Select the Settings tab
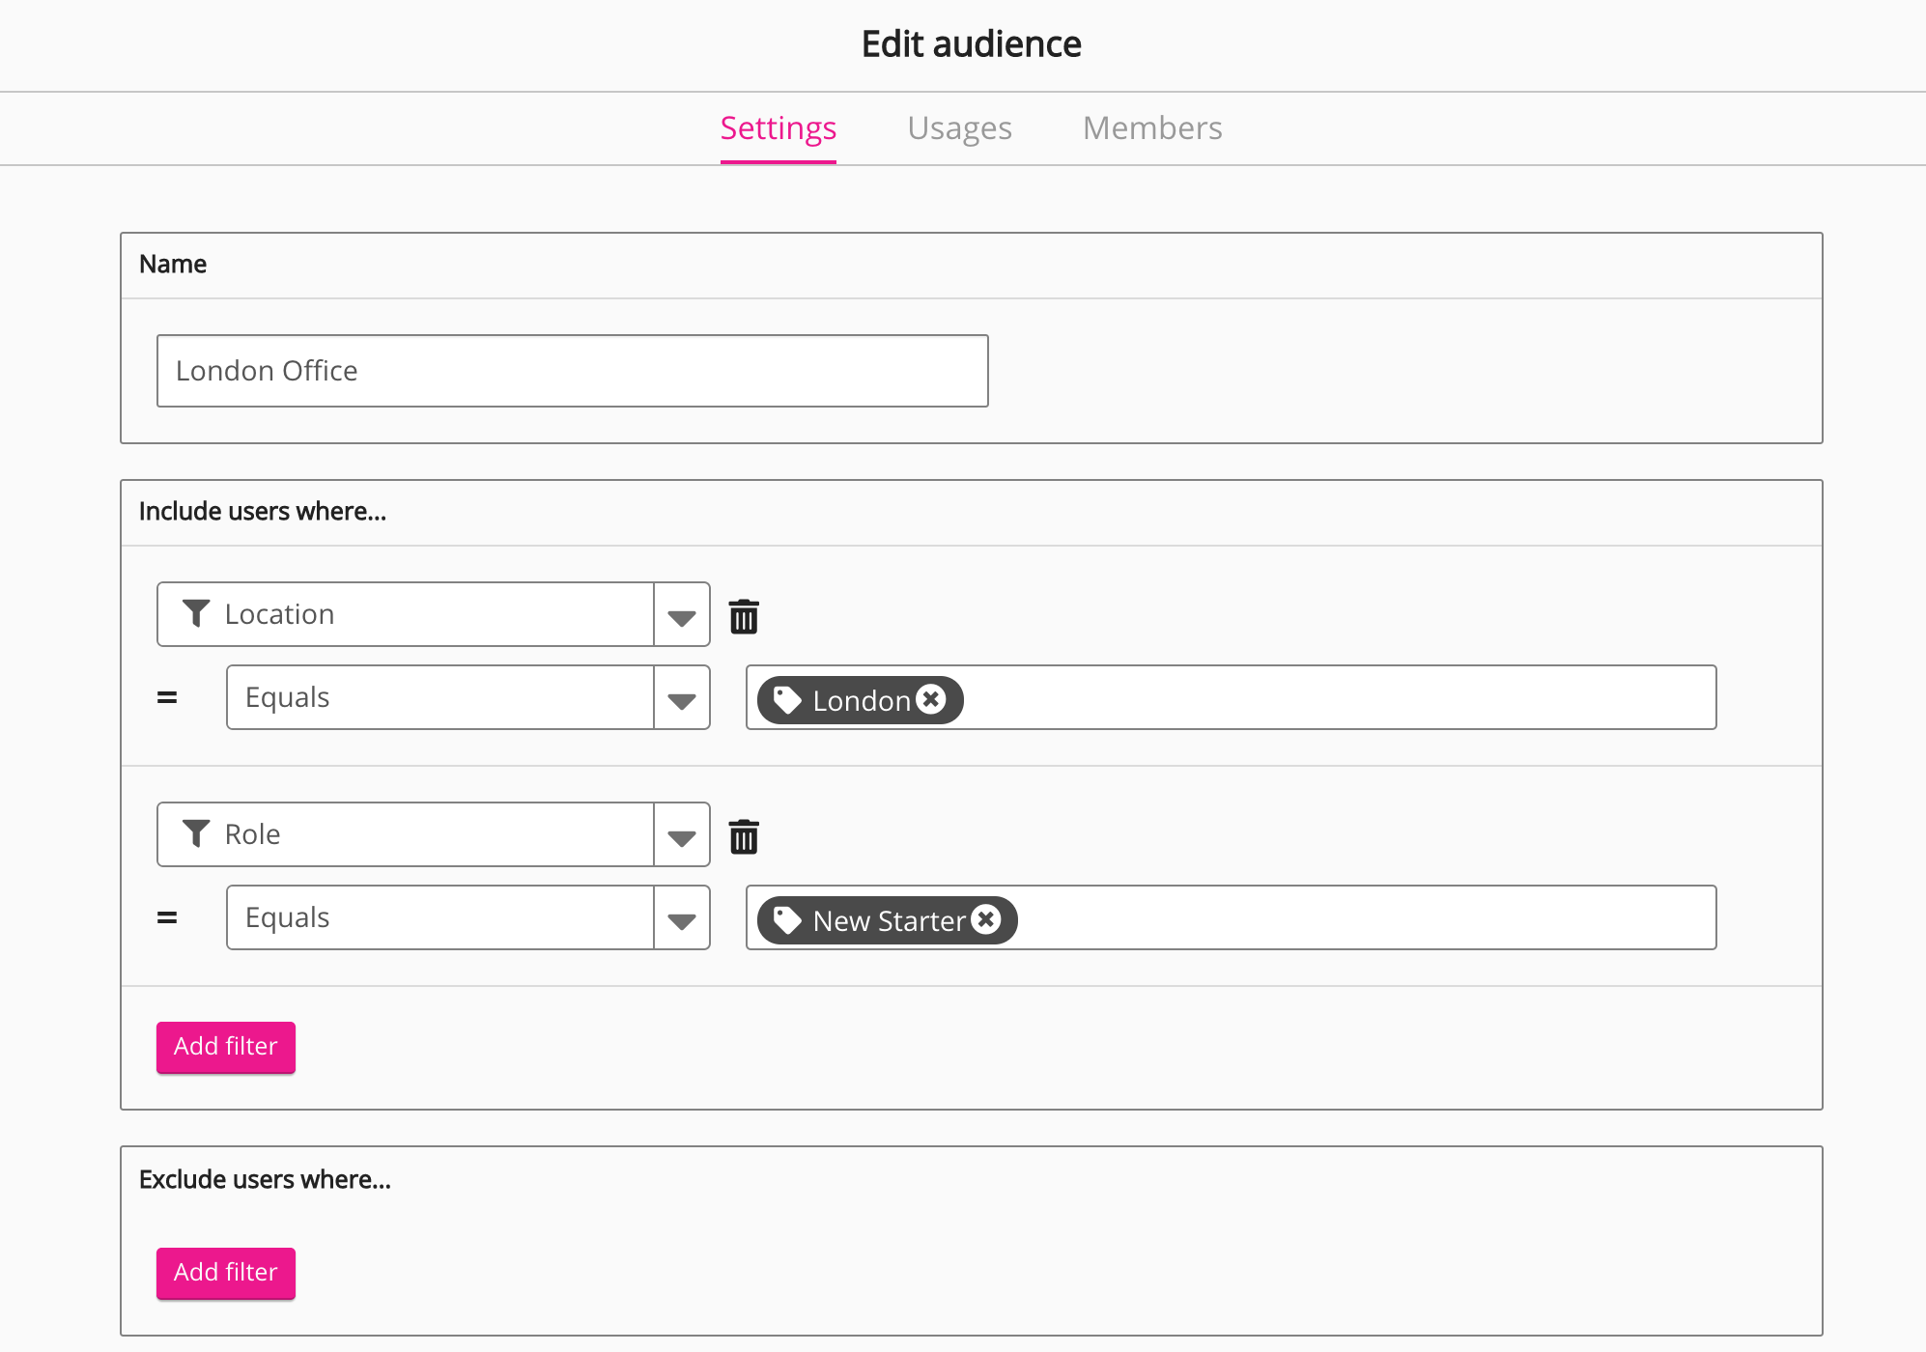 point(779,128)
